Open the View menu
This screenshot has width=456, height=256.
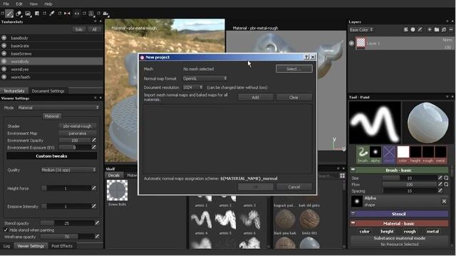[x=33, y=4]
